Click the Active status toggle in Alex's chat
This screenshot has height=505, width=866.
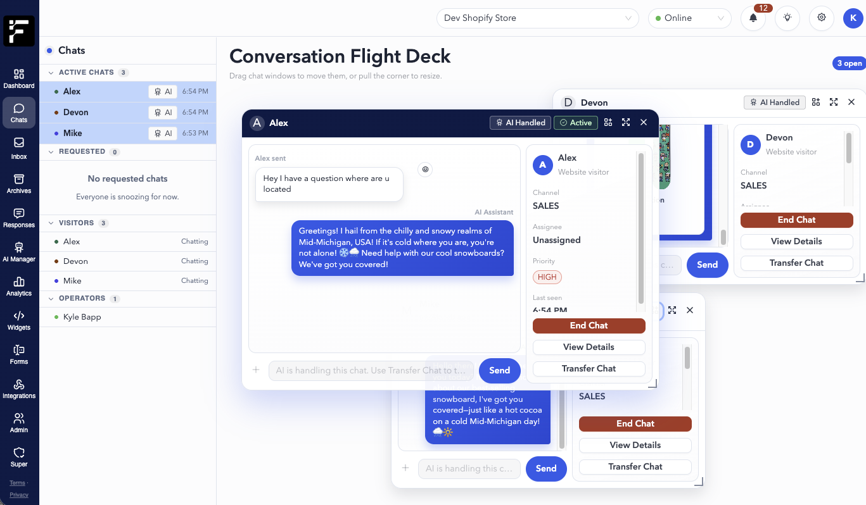click(x=575, y=122)
